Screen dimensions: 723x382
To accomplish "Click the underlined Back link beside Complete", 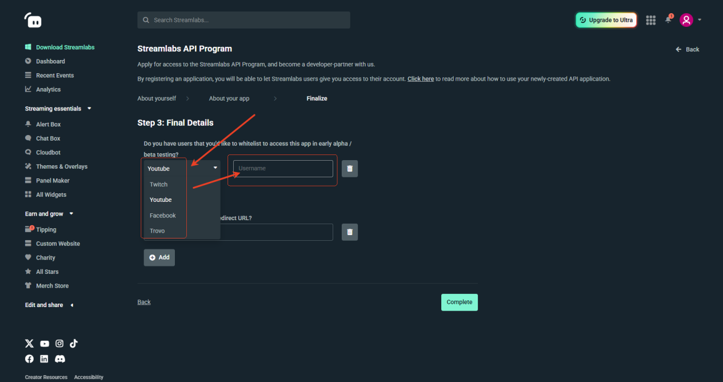I will click(144, 302).
